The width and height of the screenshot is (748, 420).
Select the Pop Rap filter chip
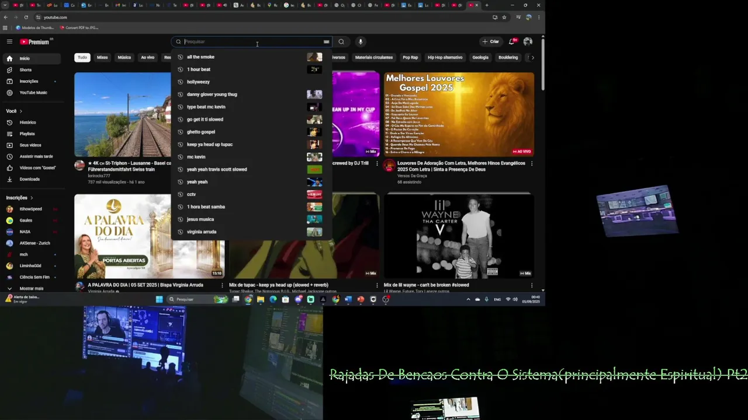tap(410, 57)
